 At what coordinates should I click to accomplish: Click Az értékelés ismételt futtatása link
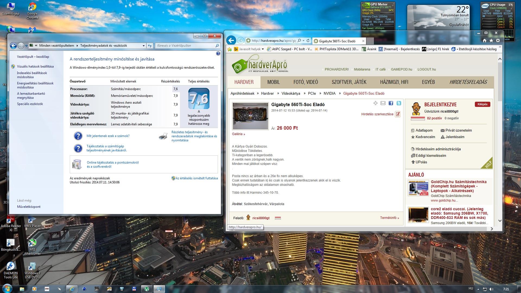pos(196,178)
